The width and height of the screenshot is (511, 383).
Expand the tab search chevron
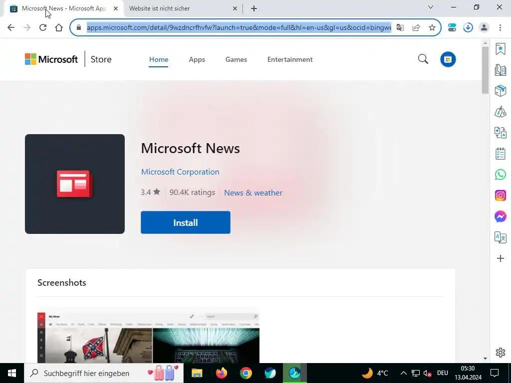pyautogui.click(x=431, y=7)
